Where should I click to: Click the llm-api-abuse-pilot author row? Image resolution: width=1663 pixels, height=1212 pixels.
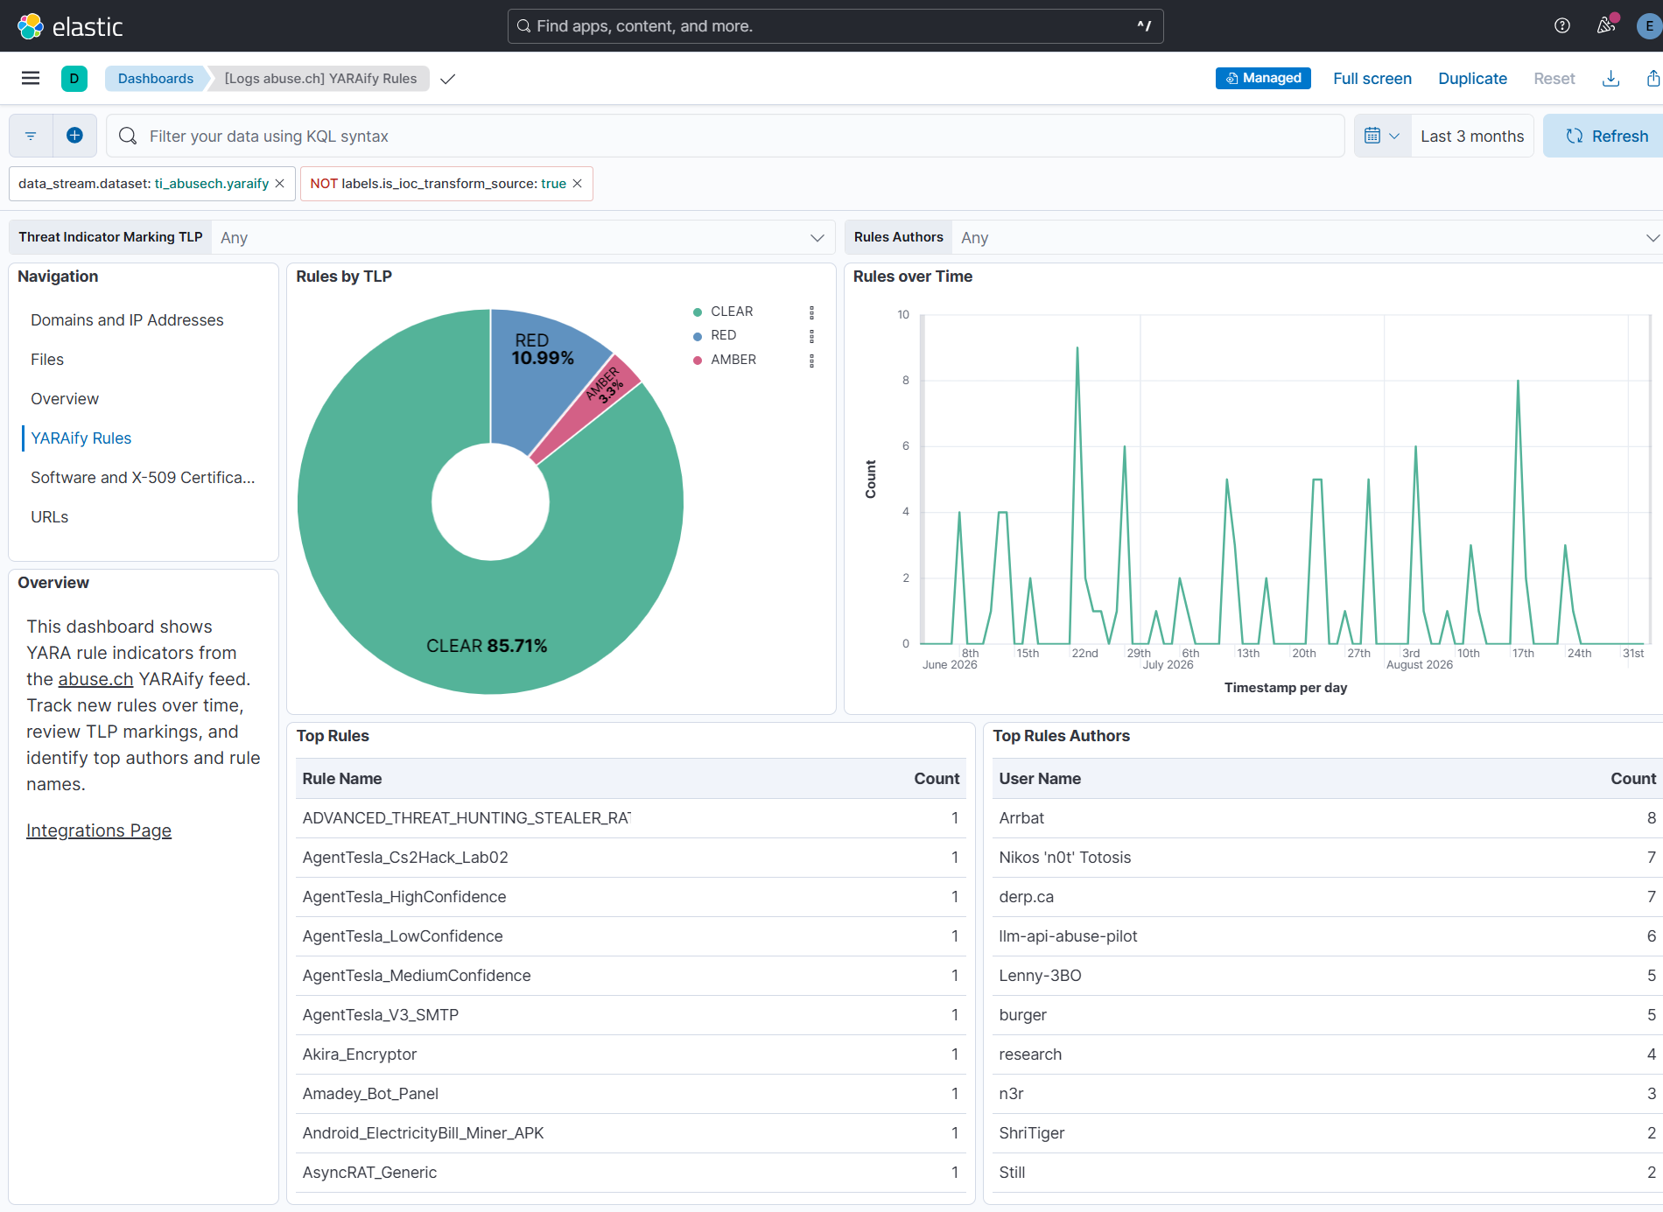tap(1328, 936)
